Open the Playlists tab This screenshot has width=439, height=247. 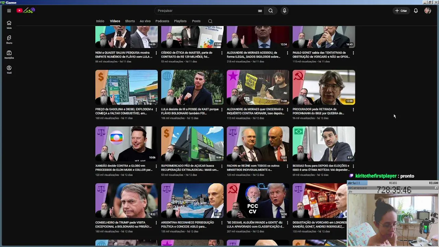180,21
